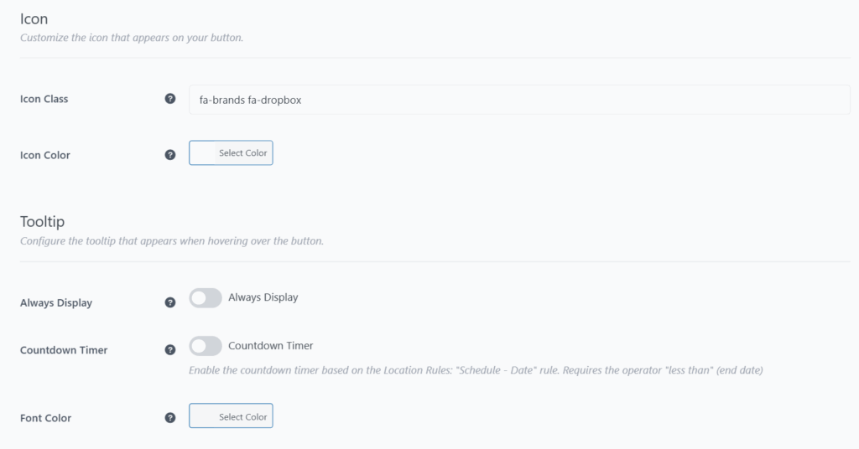Click the question mark next to Always Display
The image size is (859, 449).
coord(170,302)
